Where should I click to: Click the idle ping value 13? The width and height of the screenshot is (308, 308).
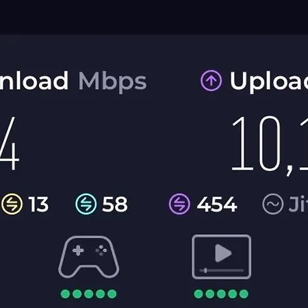point(38,204)
